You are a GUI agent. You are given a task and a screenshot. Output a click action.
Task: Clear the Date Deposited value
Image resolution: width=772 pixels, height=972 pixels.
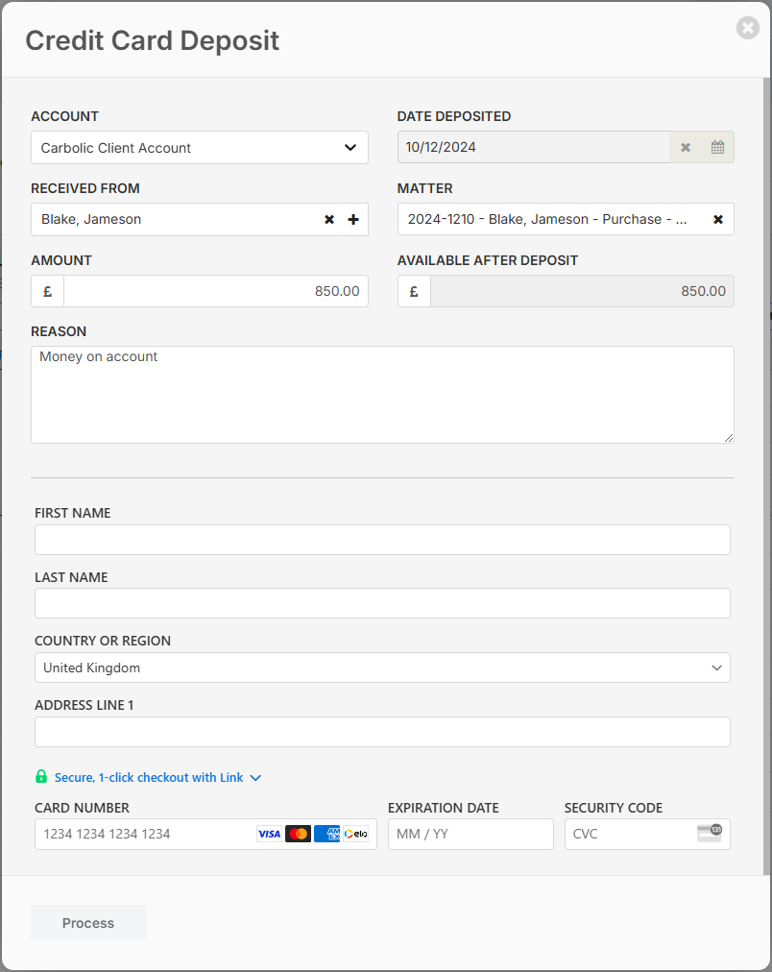pyautogui.click(x=686, y=148)
